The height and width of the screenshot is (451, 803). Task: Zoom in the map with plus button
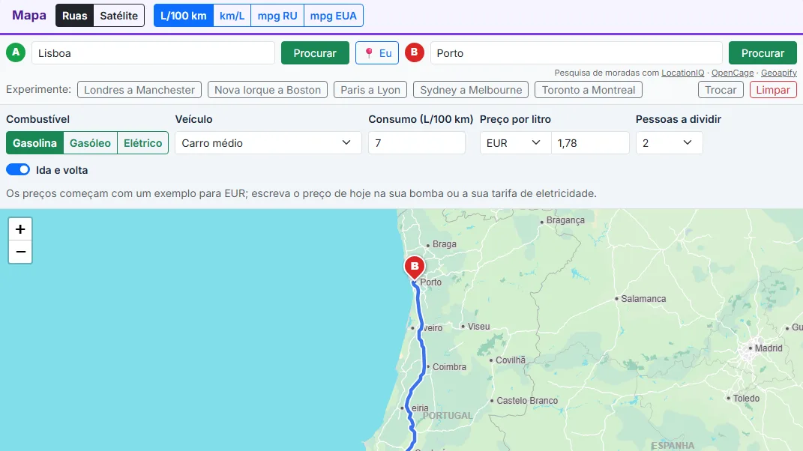click(x=20, y=228)
